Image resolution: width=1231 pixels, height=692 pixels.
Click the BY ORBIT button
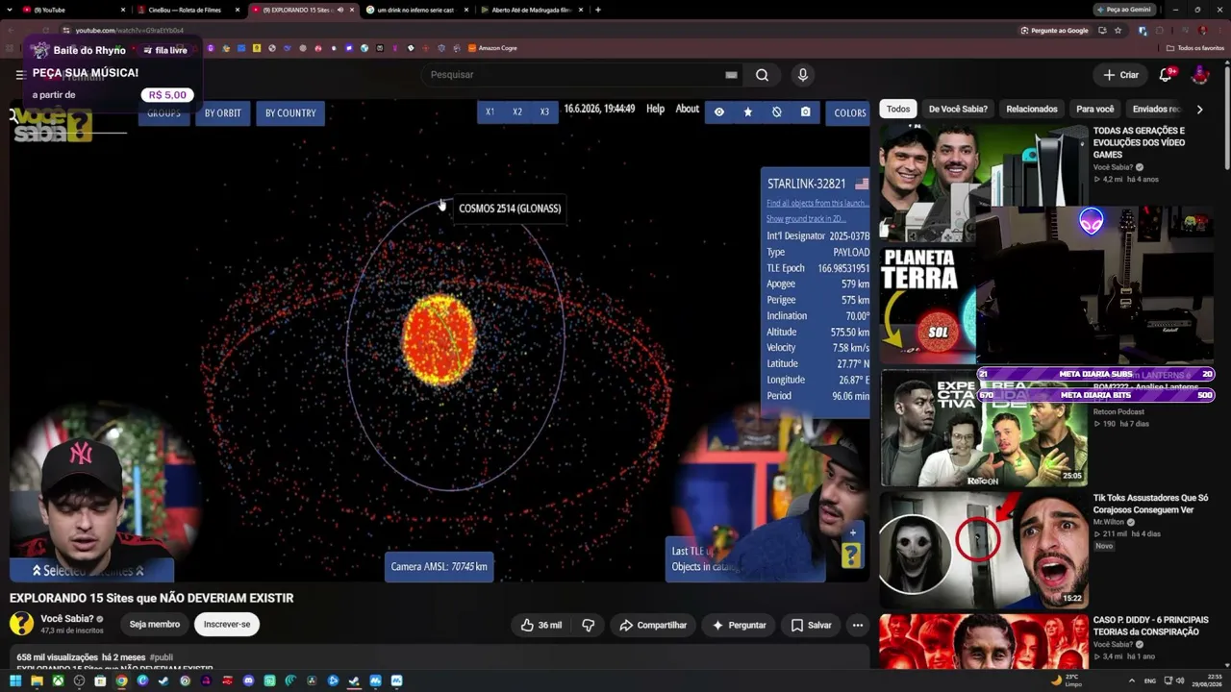(x=223, y=113)
